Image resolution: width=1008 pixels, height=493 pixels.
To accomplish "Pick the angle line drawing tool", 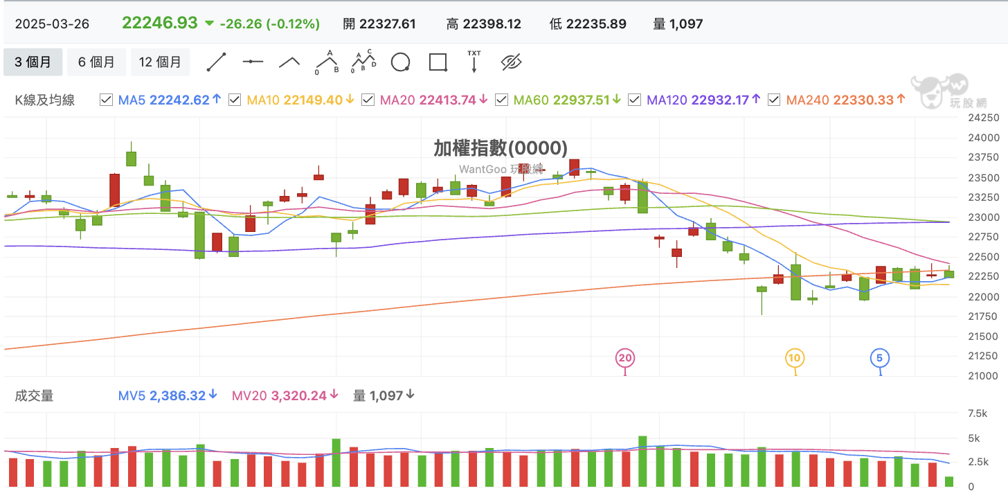I will point(289,62).
